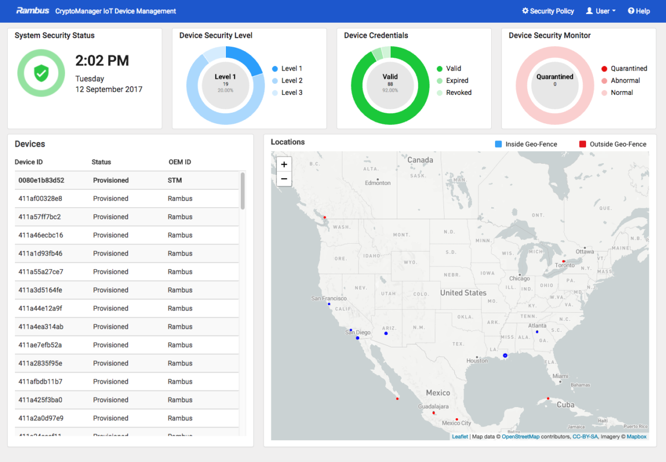Zoom out on the map
Screen dimensions: 666x462
point(284,179)
